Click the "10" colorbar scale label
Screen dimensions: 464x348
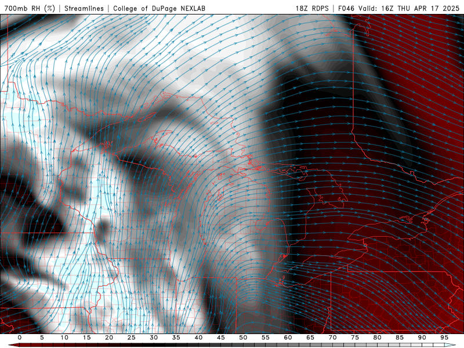coord(64,338)
